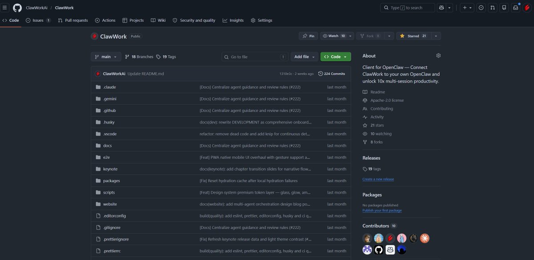Image resolution: width=534 pixels, height=260 pixels.
Task: Open the notifications inbox icon
Action: [516, 8]
